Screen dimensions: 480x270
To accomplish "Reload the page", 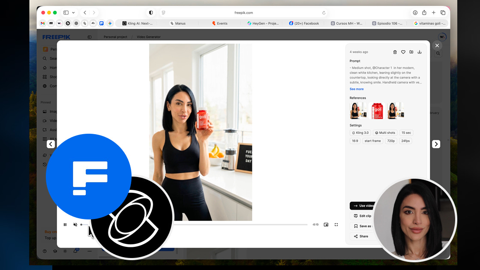I will coord(324,13).
